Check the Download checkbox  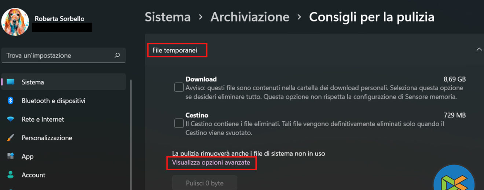coord(179,87)
